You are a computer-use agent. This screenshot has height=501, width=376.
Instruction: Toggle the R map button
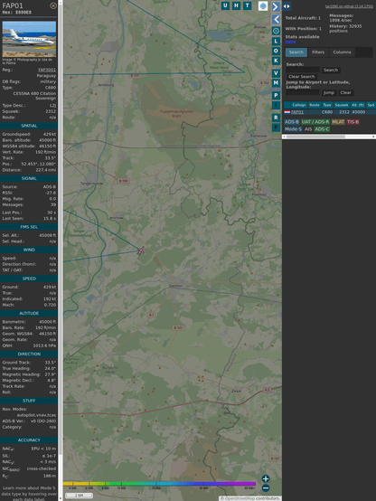point(276,118)
